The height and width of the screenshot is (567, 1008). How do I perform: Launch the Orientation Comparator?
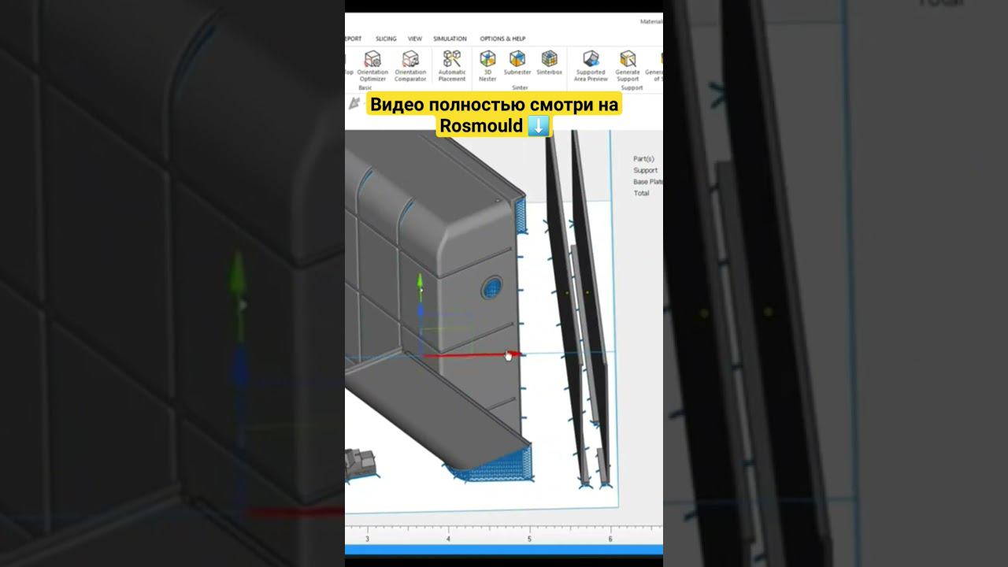pyautogui.click(x=410, y=66)
